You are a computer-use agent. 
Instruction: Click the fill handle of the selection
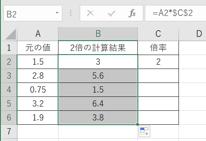coord(137,124)
